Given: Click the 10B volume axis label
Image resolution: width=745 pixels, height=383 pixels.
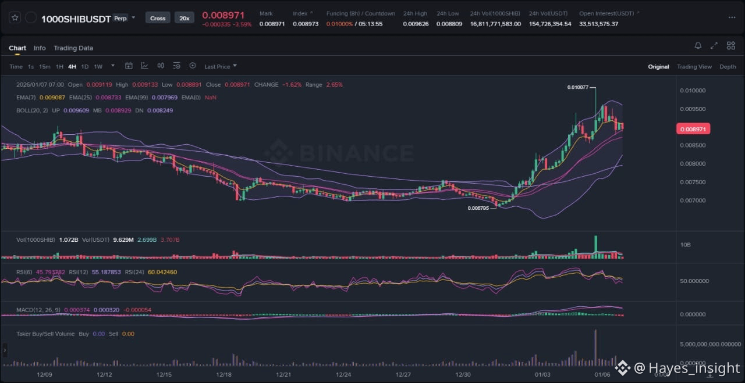Looking at the screenshot, I should click(686, 245).
